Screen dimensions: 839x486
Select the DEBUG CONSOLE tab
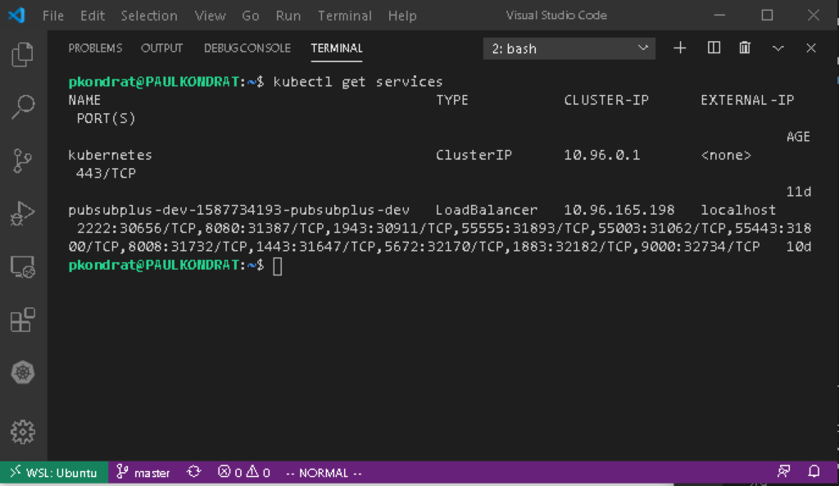click(x=247, y=48)
